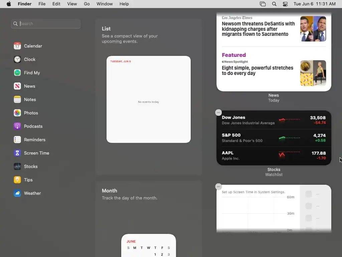The width and height of the screenshot is (342, 257).
Task: Open the News app icon in sidebar
Action: click(x=17, y=86)
